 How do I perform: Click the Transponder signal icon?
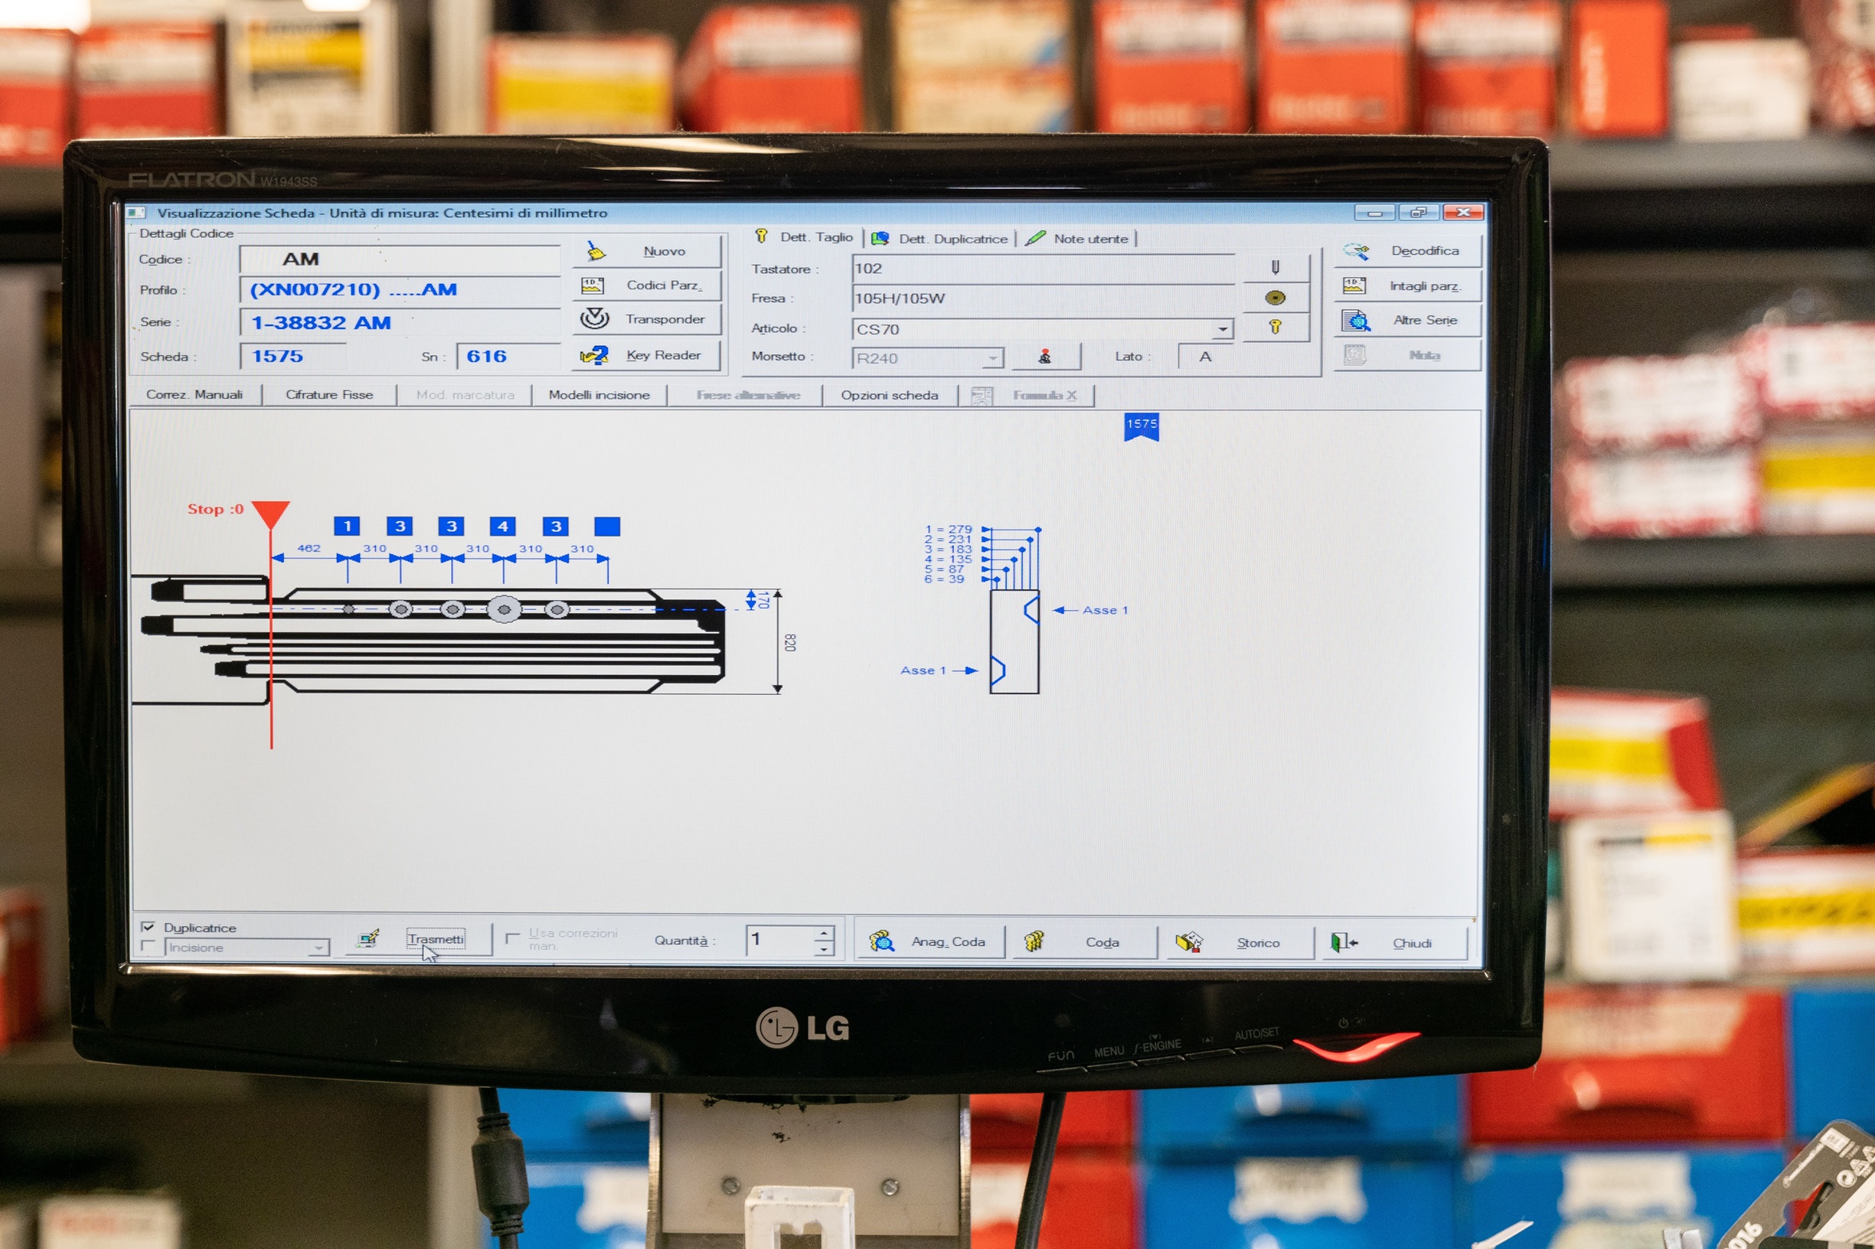click(594, 318)
